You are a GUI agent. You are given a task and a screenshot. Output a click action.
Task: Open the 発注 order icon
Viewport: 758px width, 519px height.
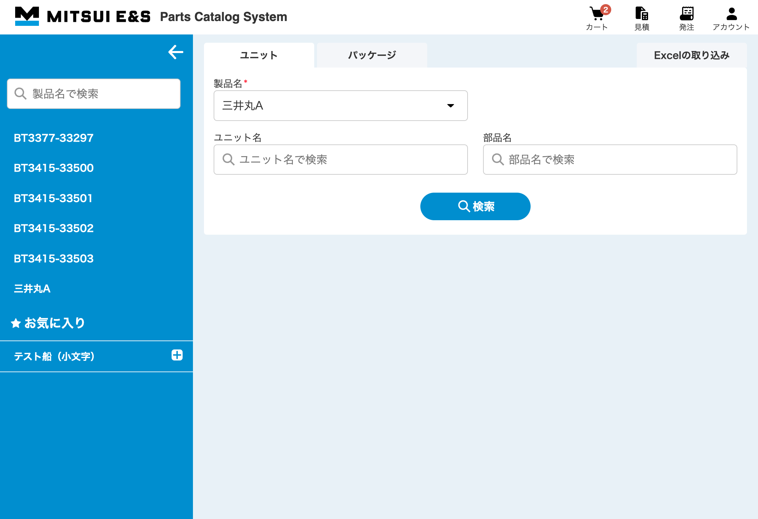[x=686, y=14]
